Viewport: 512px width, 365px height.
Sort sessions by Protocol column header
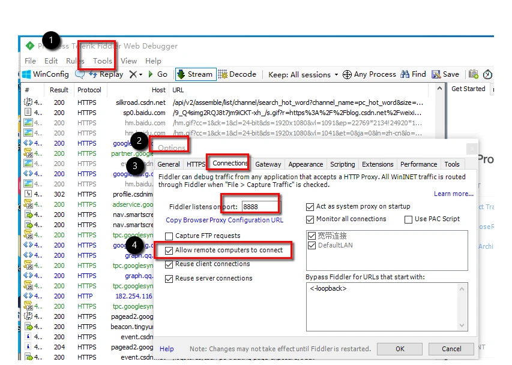pyautogui.click(x=89, y=90)
